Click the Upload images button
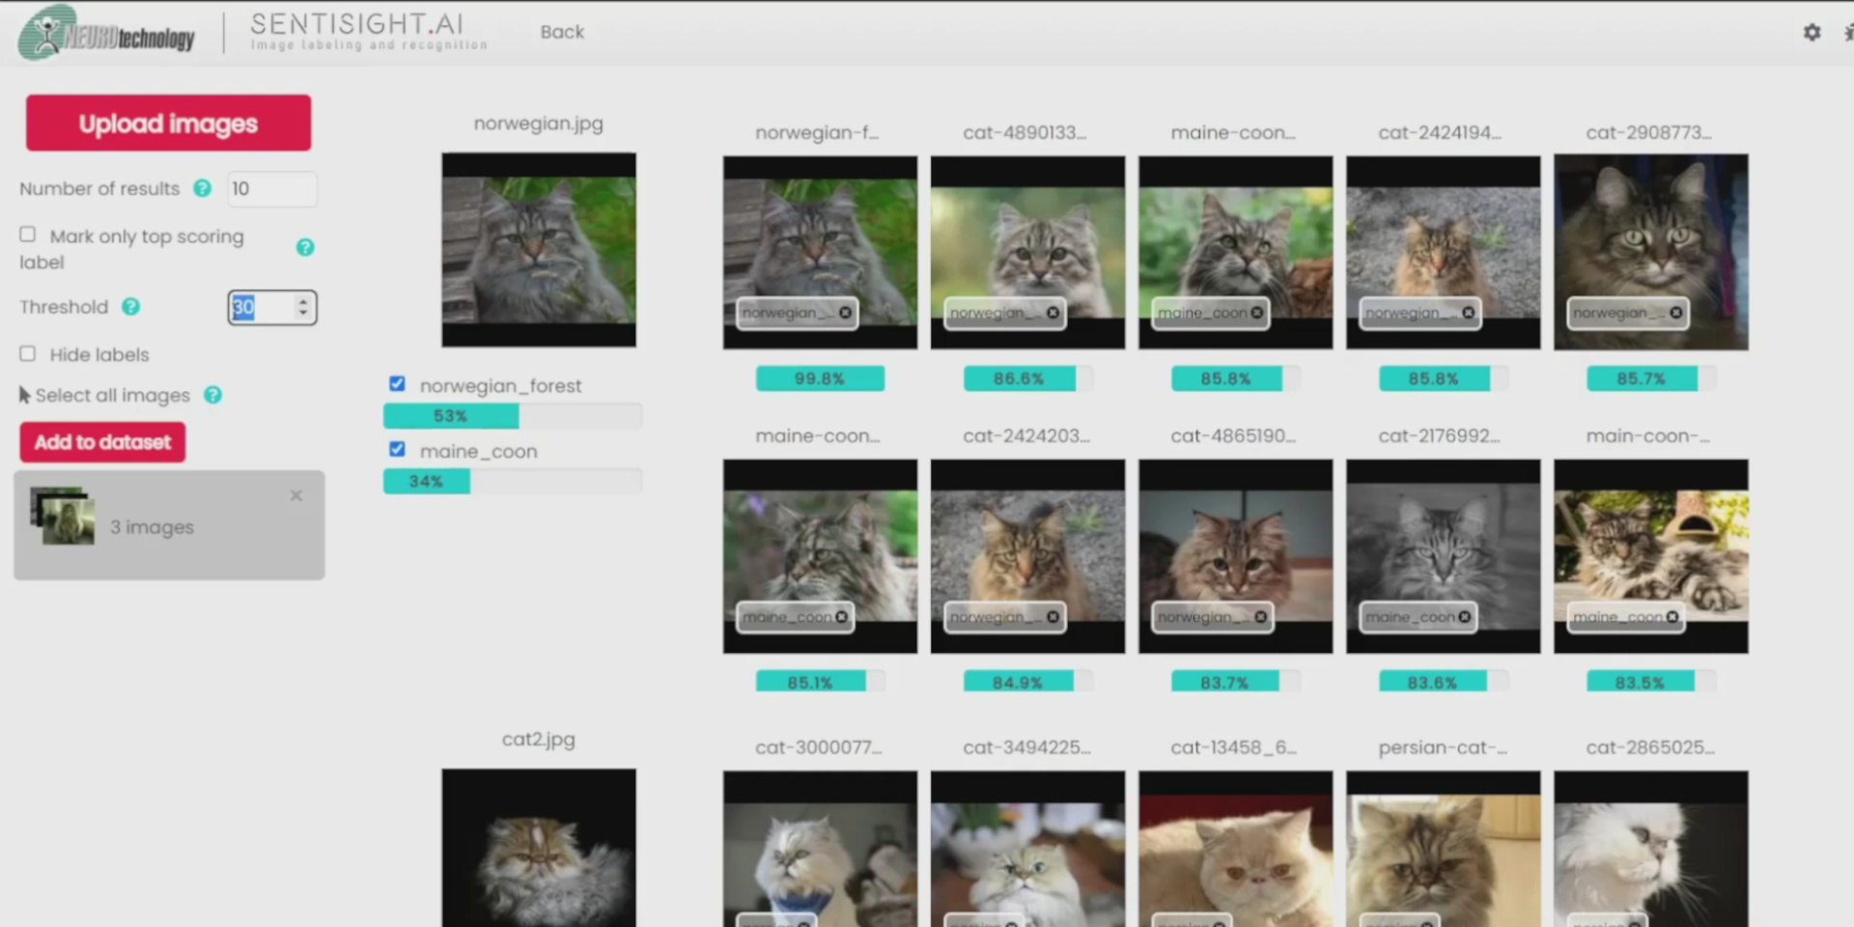The image size is (1854, 927). tap(168, 124)
